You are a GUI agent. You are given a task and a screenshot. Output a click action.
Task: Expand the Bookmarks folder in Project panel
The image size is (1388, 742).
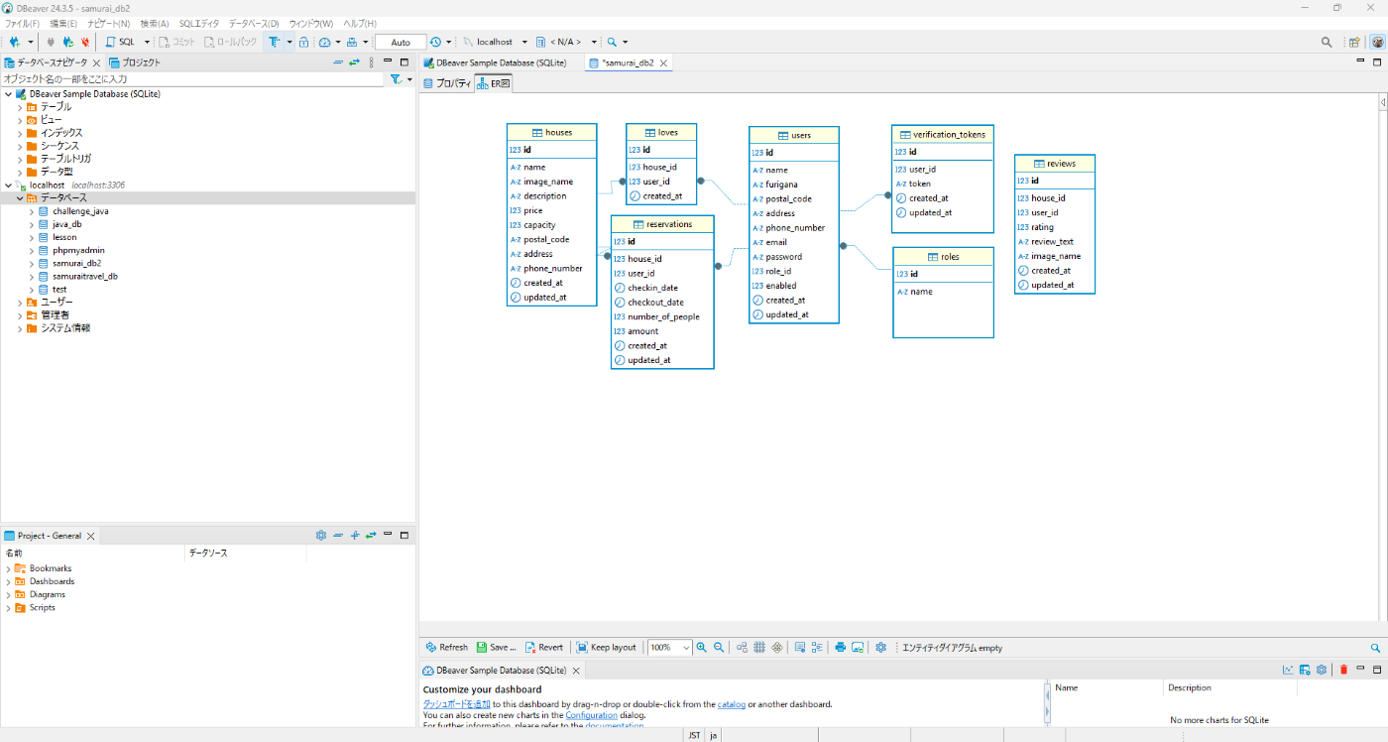9,568
